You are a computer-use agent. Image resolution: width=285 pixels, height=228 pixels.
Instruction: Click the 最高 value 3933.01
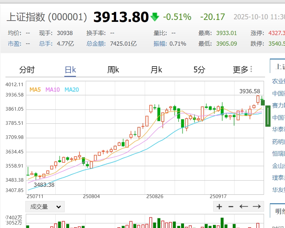tap(226, 33)
